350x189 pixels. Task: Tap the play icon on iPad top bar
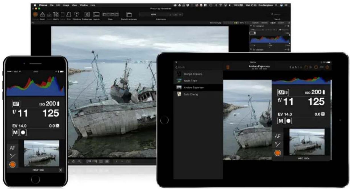click(311, 67)
